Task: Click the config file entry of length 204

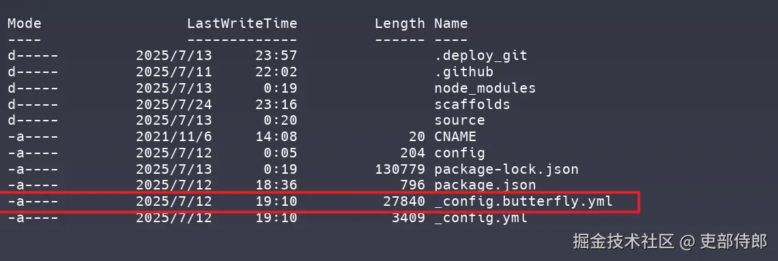Action: coord(459,153)
